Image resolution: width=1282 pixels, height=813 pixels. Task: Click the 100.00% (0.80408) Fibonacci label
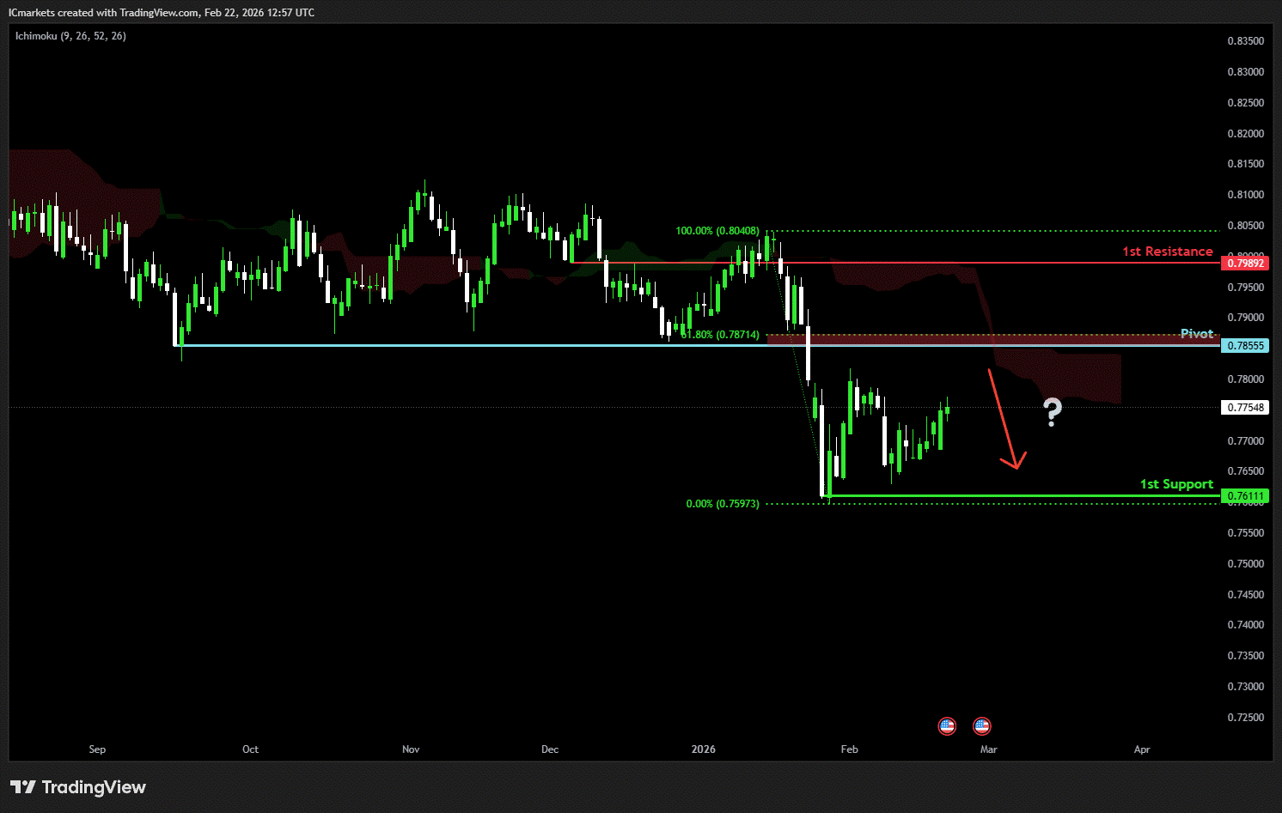pyautogui.click(x=717, y=231)
